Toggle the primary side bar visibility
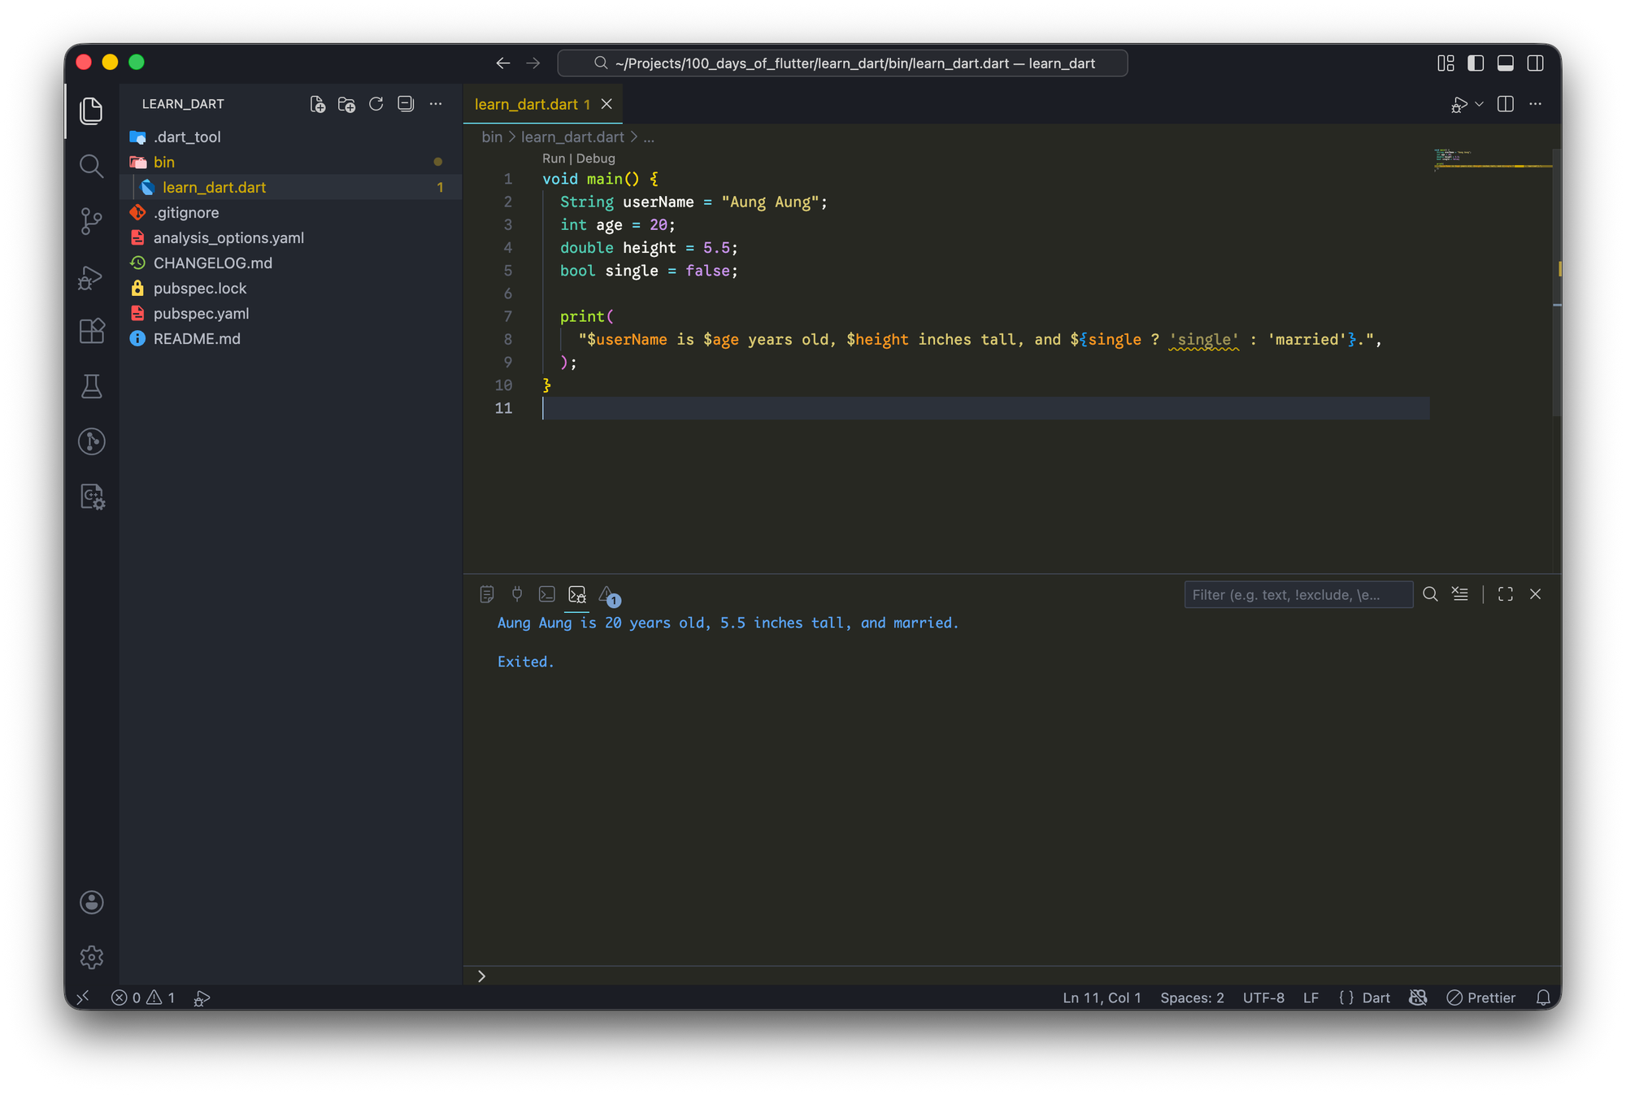Image resolution: width=1626 pixels, height=1095 pixels. point(1476,63)
